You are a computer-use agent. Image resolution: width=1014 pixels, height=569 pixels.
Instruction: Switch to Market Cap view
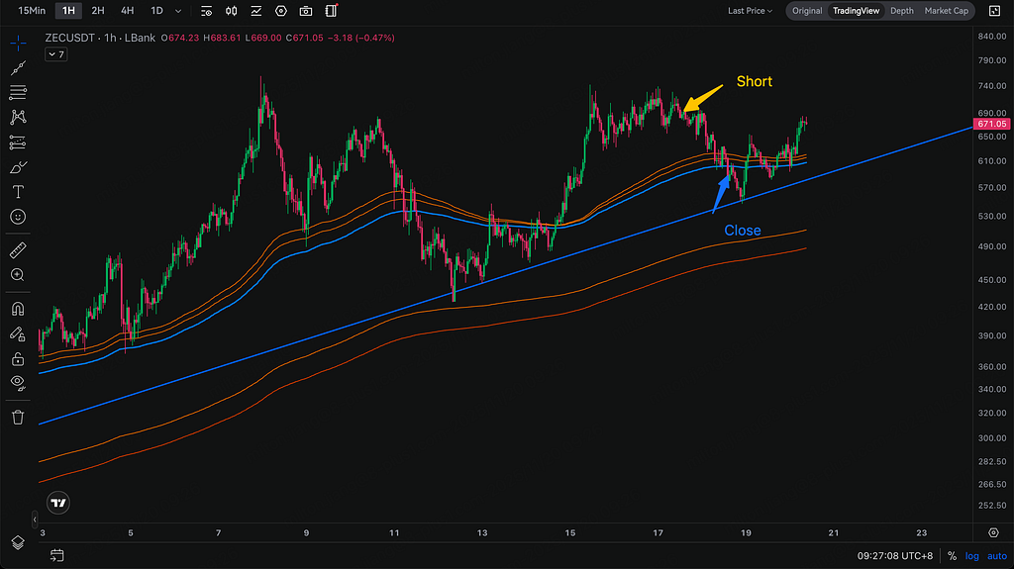[946, 11]
